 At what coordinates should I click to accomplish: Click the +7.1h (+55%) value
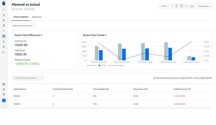[179, 96]
